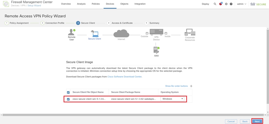Image resolution: width=269 pixels, height=124 pixels.
Task: Open the red notifications alert icon
Action: (x=221, y=4)
